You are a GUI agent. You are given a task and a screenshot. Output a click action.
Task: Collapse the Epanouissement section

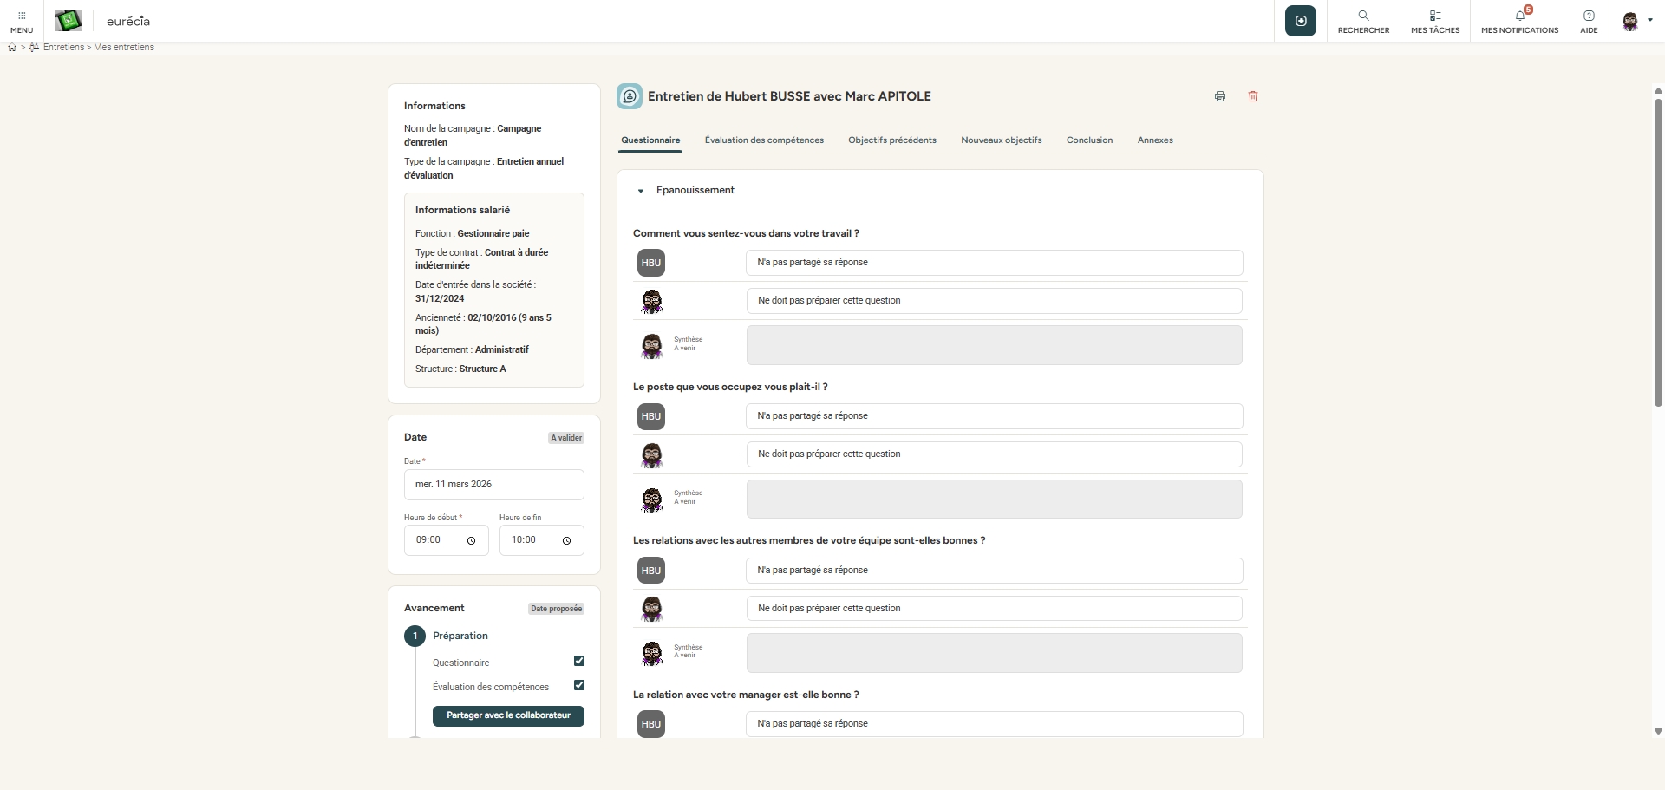(x=641, y=191)
